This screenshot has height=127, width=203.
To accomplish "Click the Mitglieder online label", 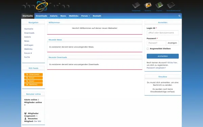I will [x=33, y=102].
